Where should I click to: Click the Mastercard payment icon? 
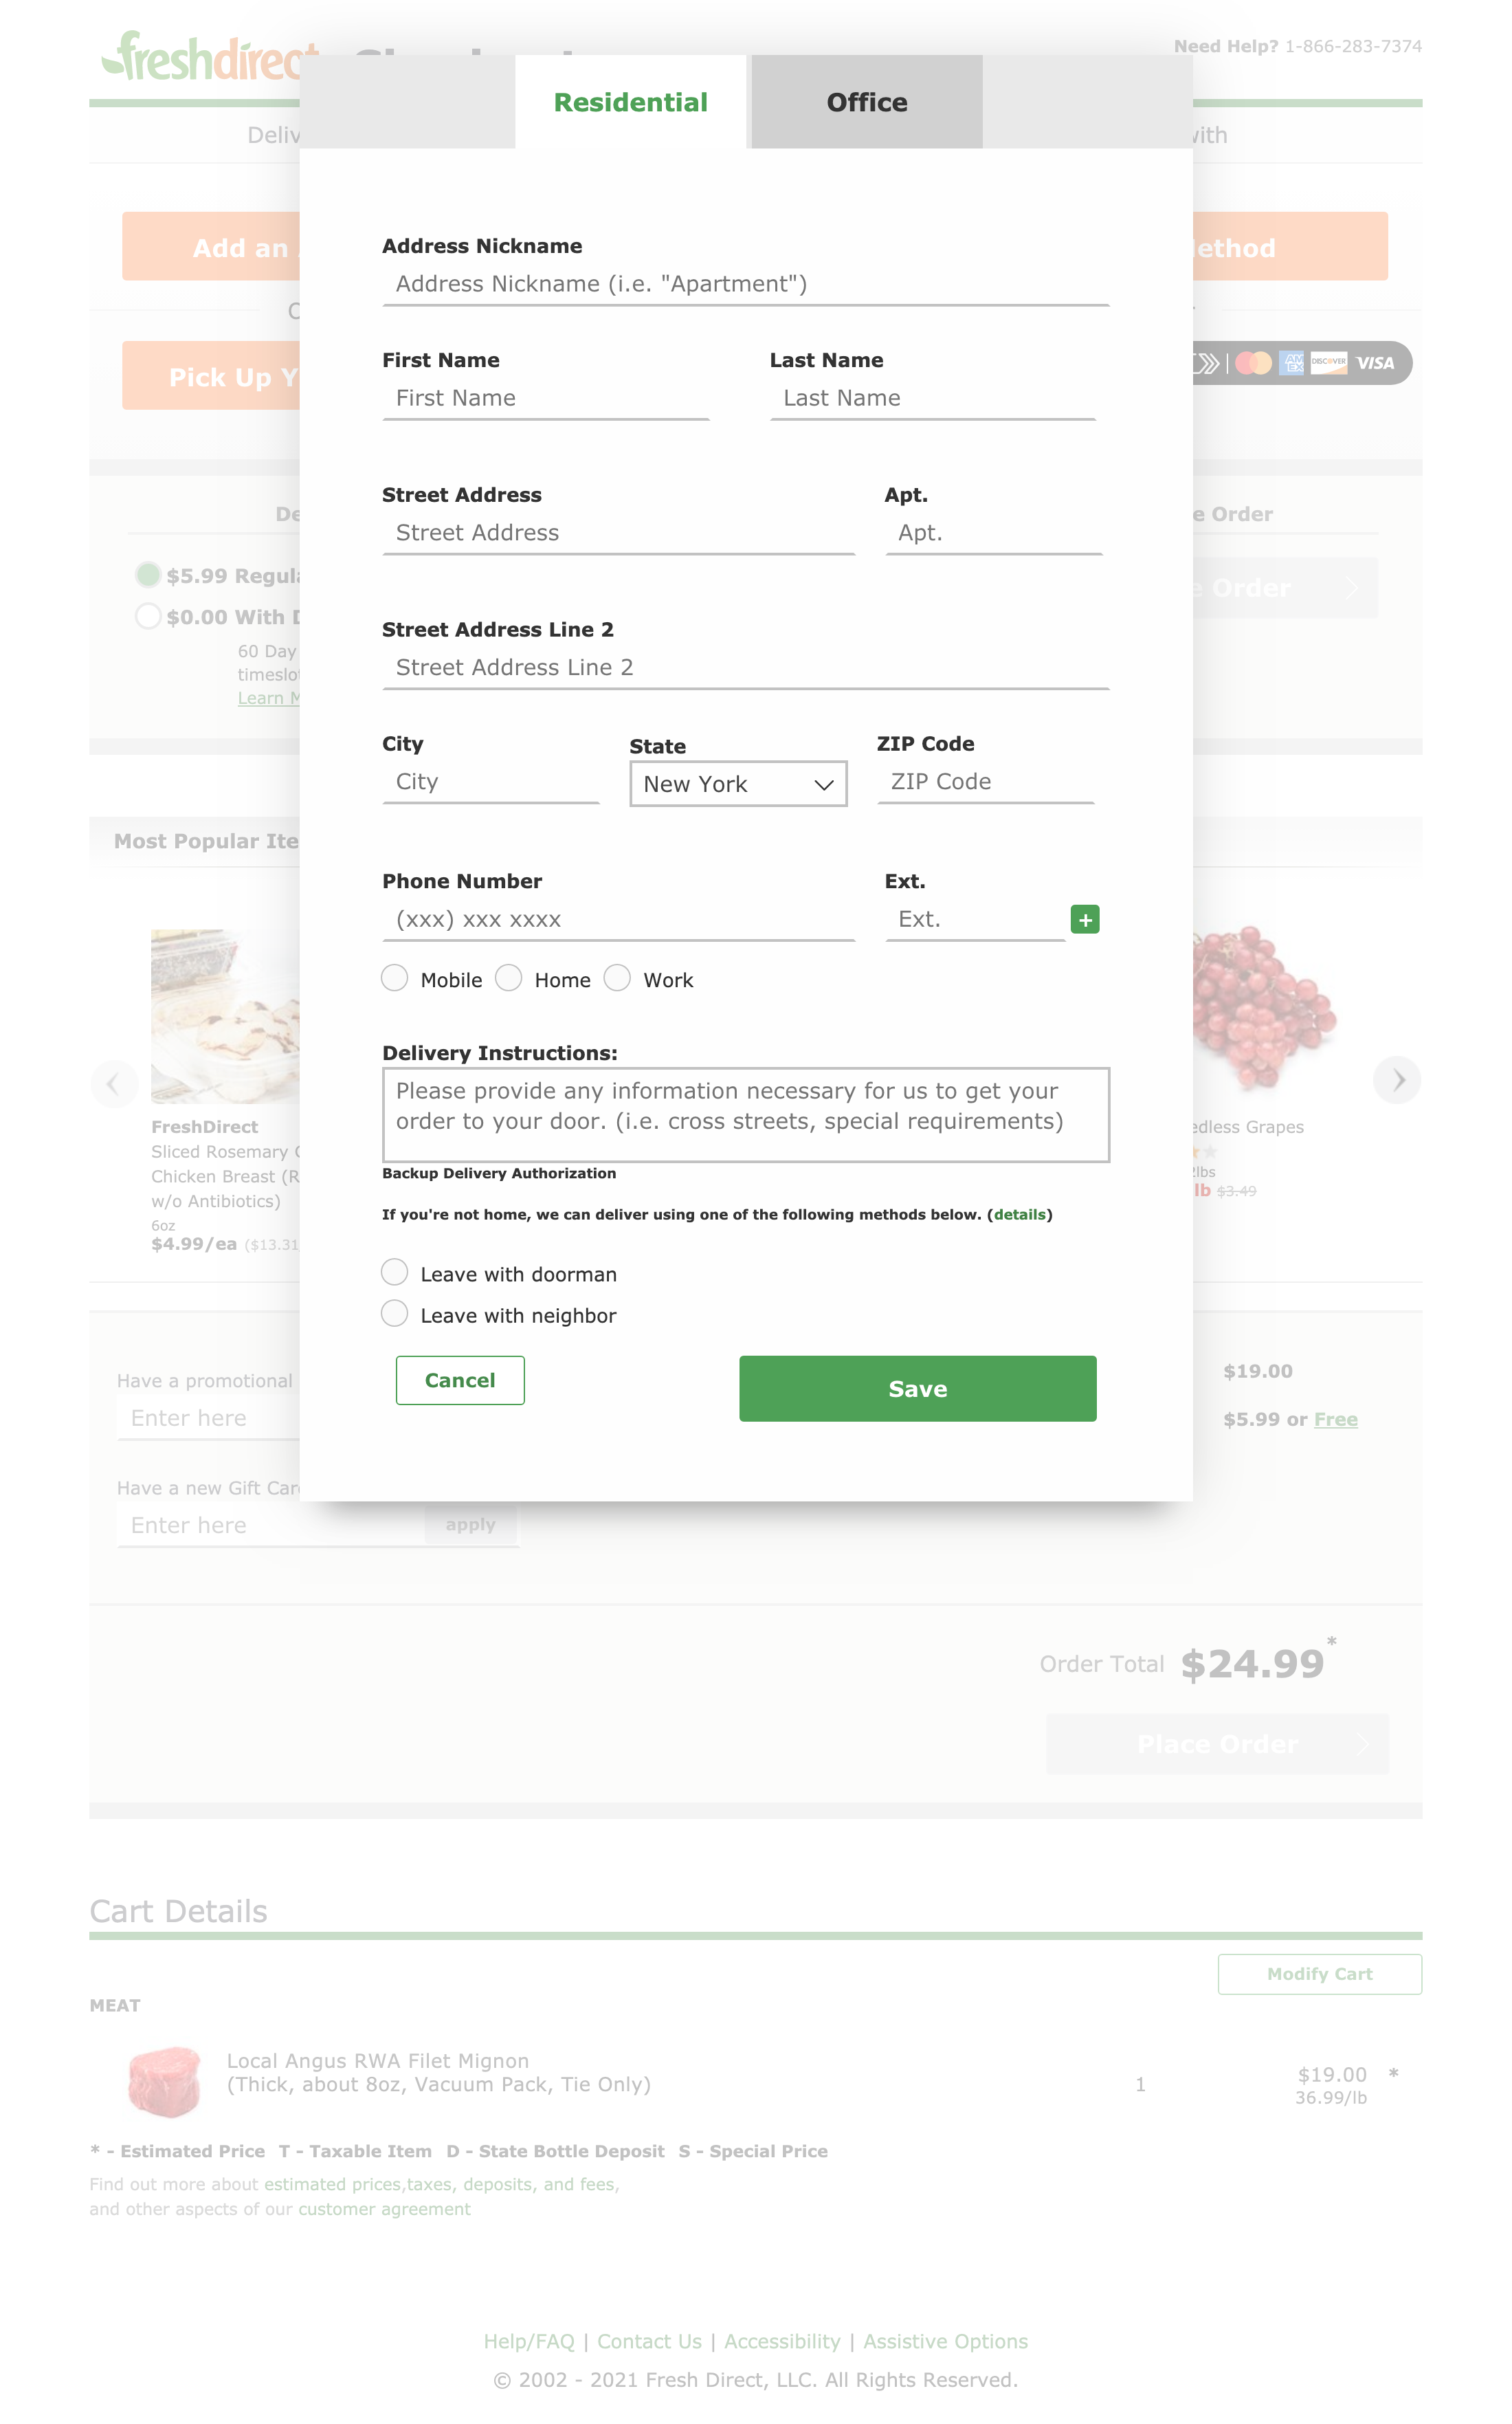click(x=1254, y=363)
